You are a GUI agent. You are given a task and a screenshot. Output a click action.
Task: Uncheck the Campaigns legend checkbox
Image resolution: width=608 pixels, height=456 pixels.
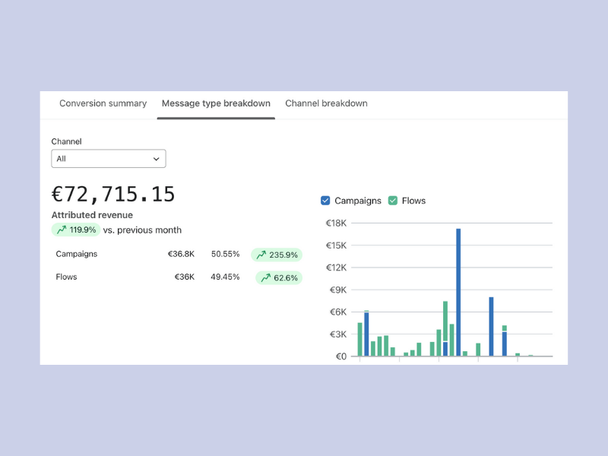coord(325,201)
